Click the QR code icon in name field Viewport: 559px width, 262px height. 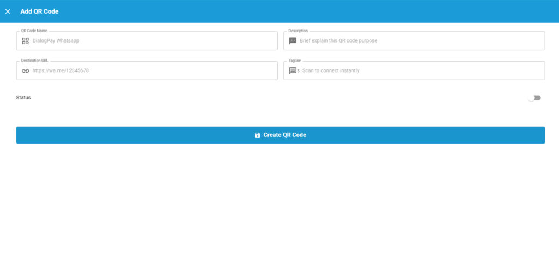pyautogui.click(x=26, y=41)
